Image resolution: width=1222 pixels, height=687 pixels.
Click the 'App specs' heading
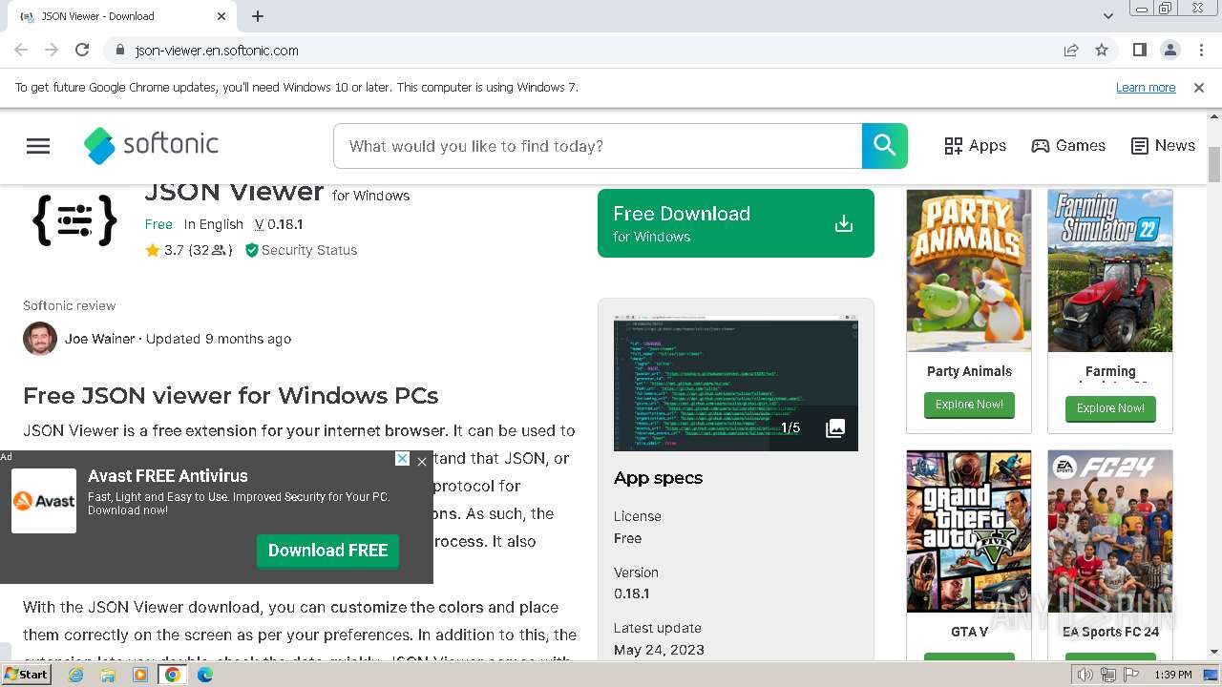point(658,478)
